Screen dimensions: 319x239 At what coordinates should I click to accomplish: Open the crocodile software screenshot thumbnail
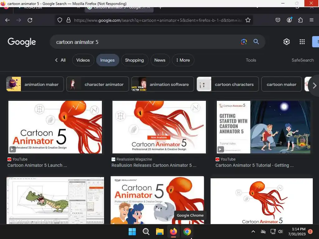tap(55, 200)
